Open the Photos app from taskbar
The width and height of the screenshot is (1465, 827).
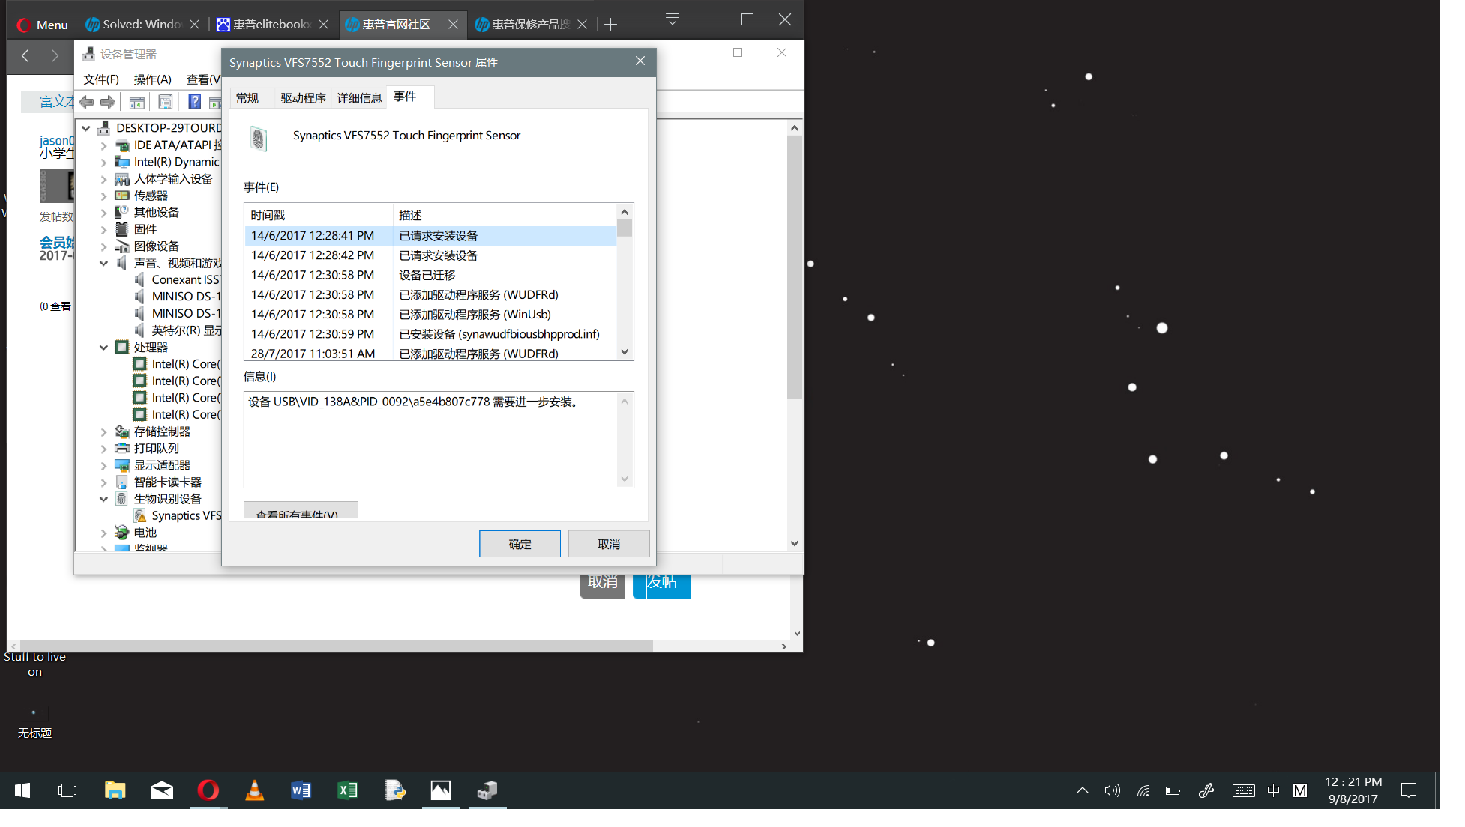[441, 790]
